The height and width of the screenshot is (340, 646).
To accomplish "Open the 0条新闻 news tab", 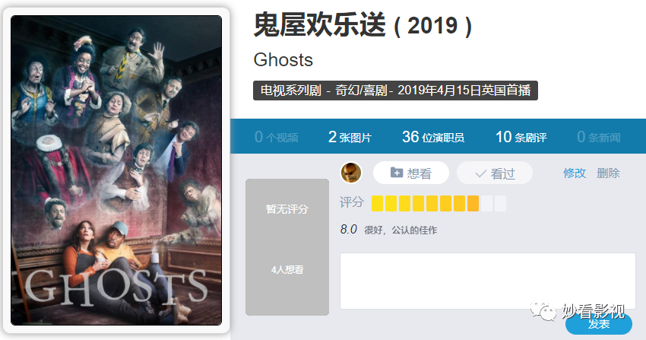I will pos(599,137).
